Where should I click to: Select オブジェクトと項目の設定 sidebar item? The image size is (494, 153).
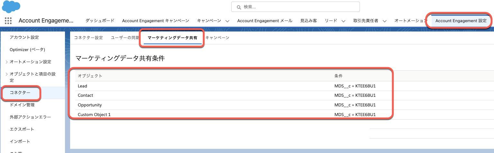click(32, 77)
